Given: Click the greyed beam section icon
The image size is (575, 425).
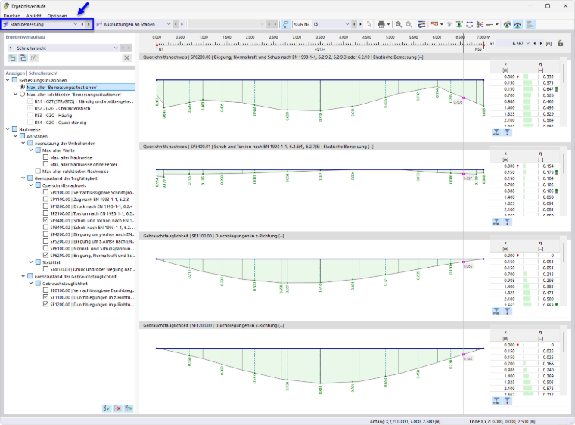Looking at the screenshot, I should point(449,24).
